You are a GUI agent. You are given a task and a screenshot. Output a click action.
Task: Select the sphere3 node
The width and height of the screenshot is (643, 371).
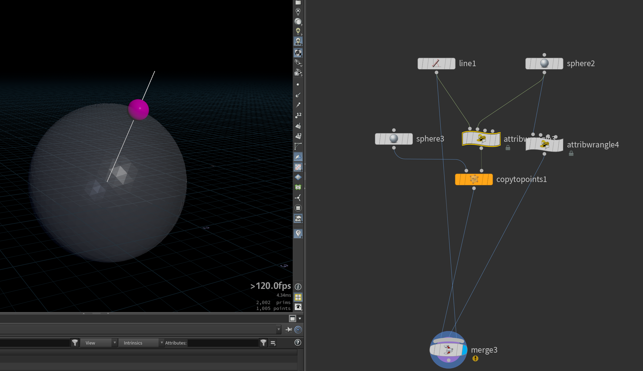[394, 139]
